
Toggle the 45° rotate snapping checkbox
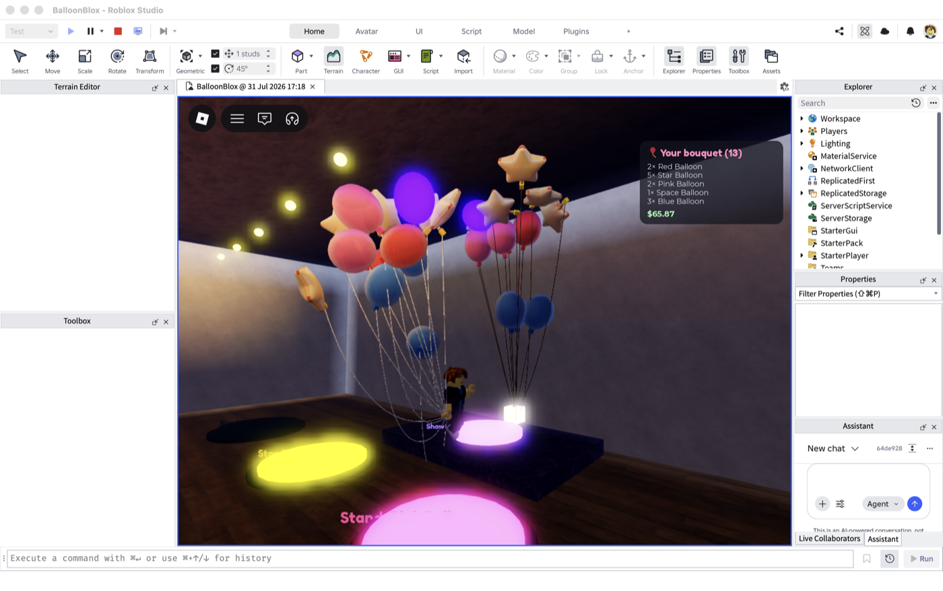click(x=216, y=69)
